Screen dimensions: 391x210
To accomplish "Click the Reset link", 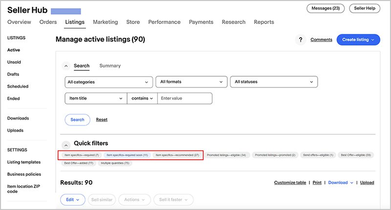I will click(102, 120).
